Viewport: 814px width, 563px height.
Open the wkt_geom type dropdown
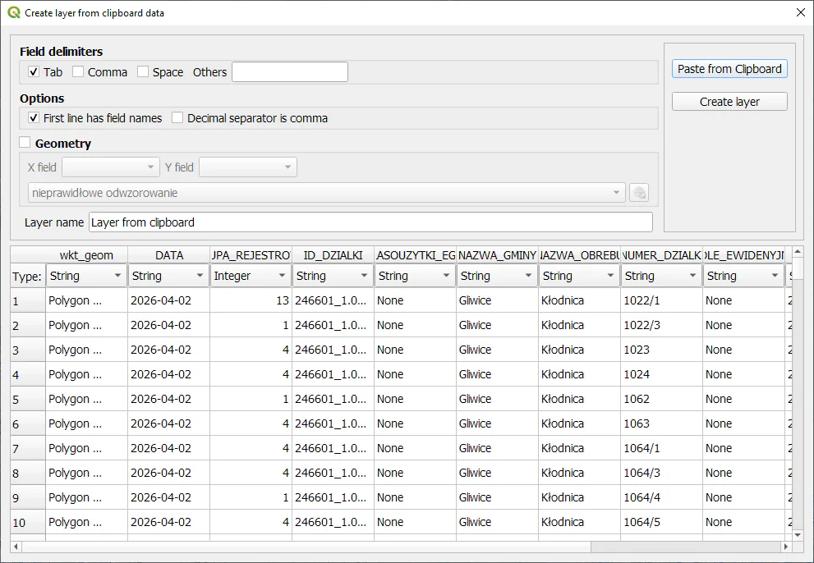[86, 276]
